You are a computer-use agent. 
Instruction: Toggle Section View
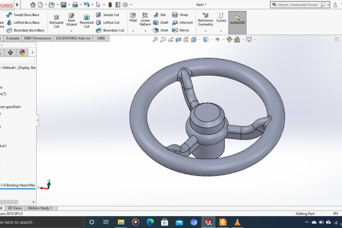coord(178,39)
